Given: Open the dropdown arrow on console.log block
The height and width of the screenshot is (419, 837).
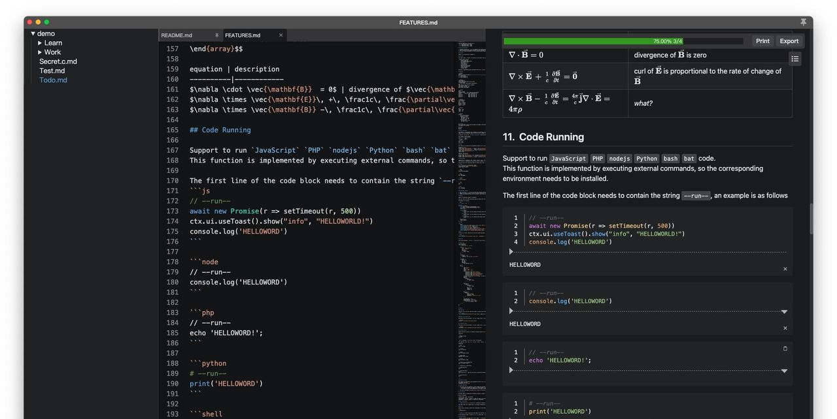Looking at the screenshot, I should coord(784,312).
